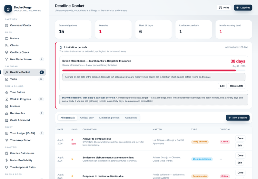Click the DocketForge scales logo icon
This screenshot has width=258, height=179.
[x=8, y=9]
